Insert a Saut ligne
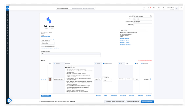Screen dimensions: 189x108 (x=148, y=96)
